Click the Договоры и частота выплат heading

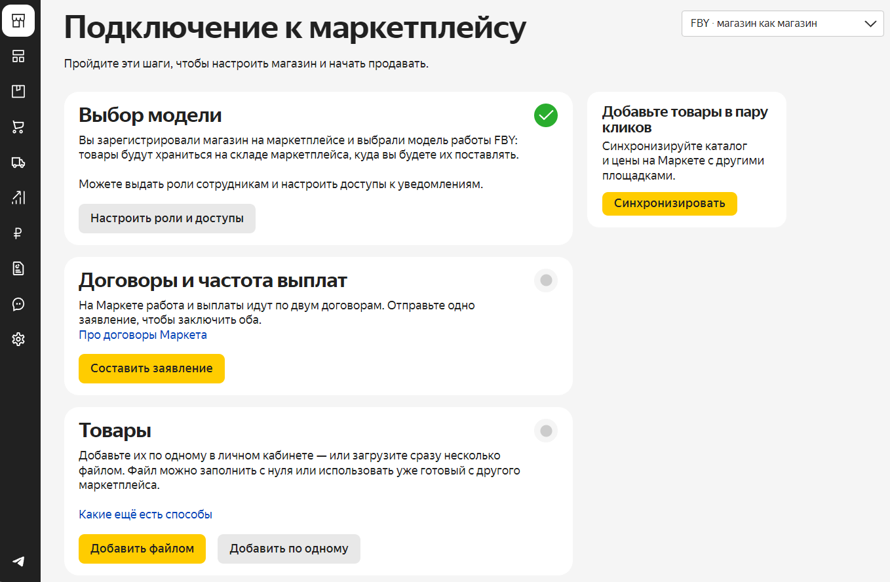click(213, 281)
